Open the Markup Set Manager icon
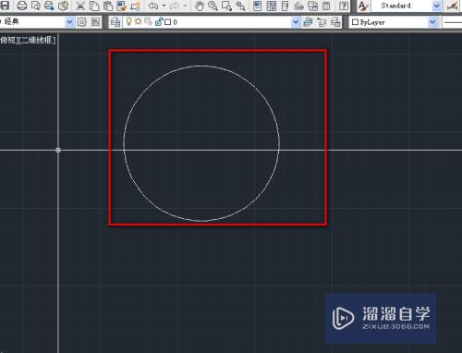462x353 pixels. [x=312, y=6]
